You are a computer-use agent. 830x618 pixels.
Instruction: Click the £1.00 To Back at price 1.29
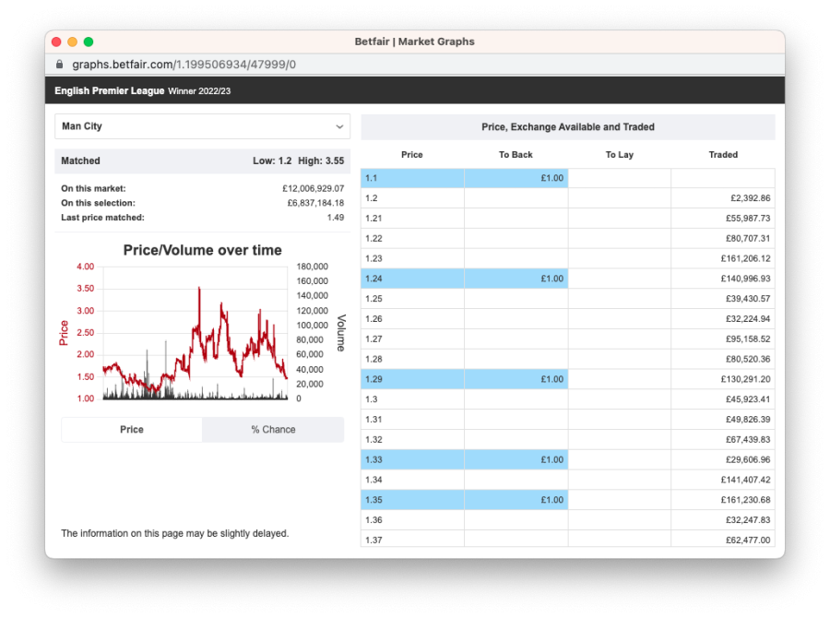tap(516, 379)
